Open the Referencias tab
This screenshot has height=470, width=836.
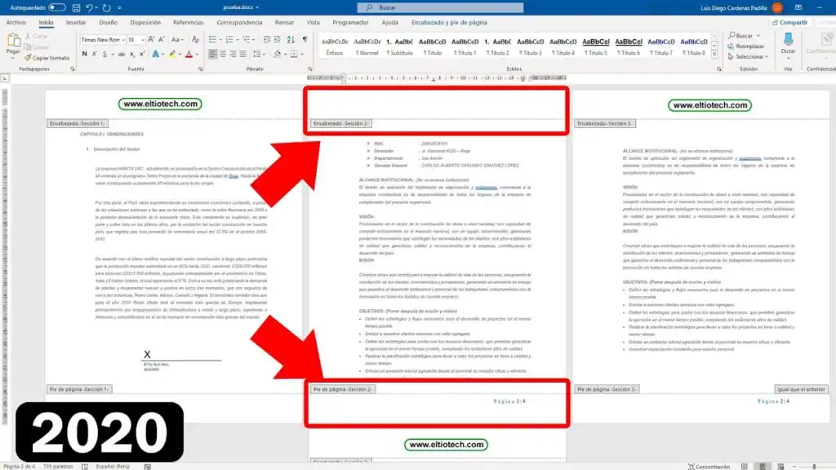pyautogui.click(x=189, y=22)
